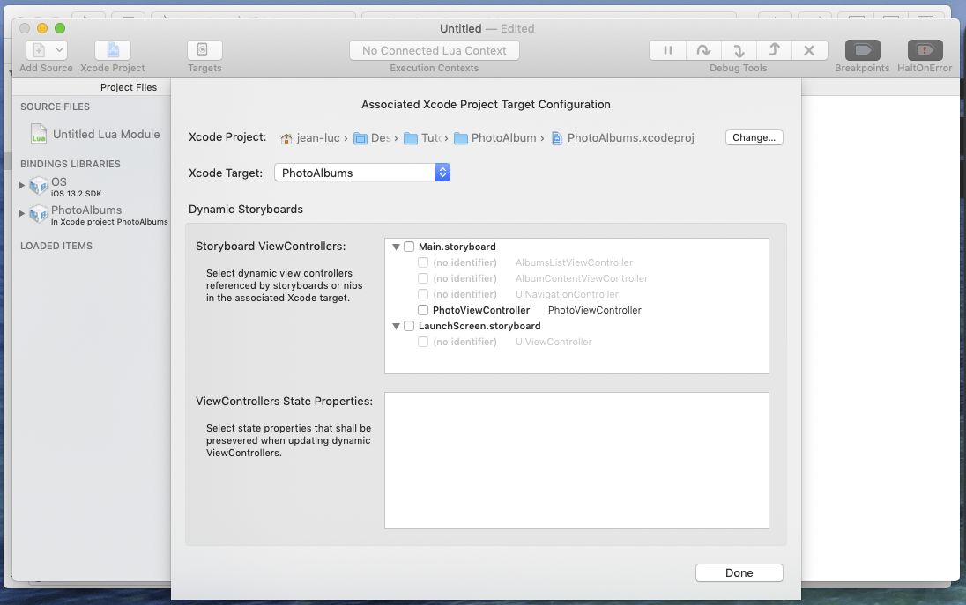Image resolution: width=966 pixels, height=605 pixels.
Task: Click the Des folder icon in path
Action: [360, 138]
